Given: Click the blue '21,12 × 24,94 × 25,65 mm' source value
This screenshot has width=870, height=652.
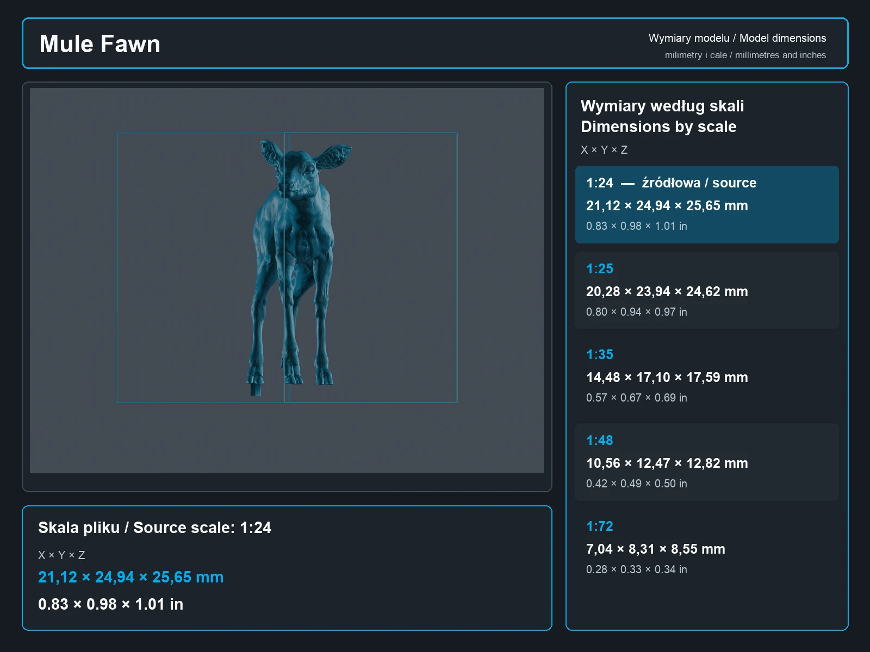Looking at the screenshot, I should 130,577.
